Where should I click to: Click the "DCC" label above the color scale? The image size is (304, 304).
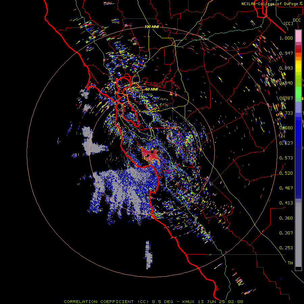point(297,20)
